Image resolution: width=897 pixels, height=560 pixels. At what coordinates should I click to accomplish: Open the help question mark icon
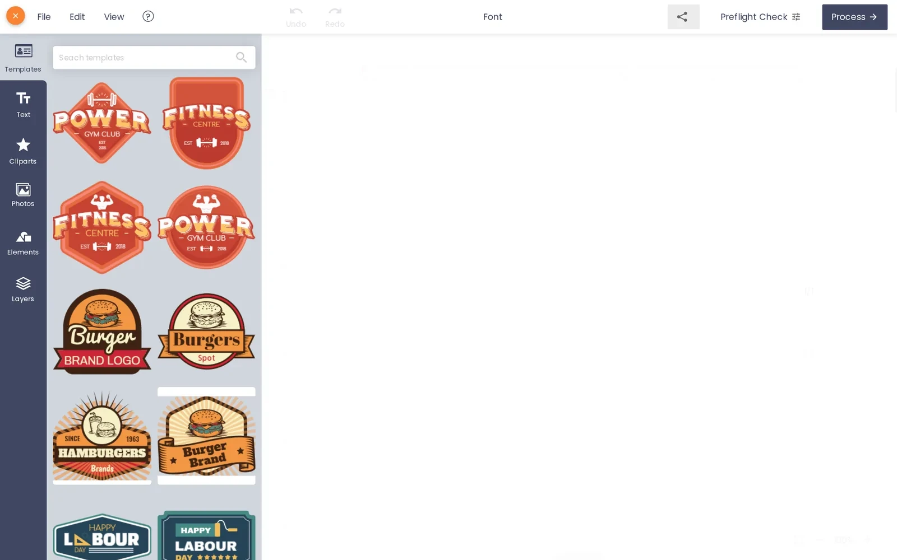coord(148,16)
